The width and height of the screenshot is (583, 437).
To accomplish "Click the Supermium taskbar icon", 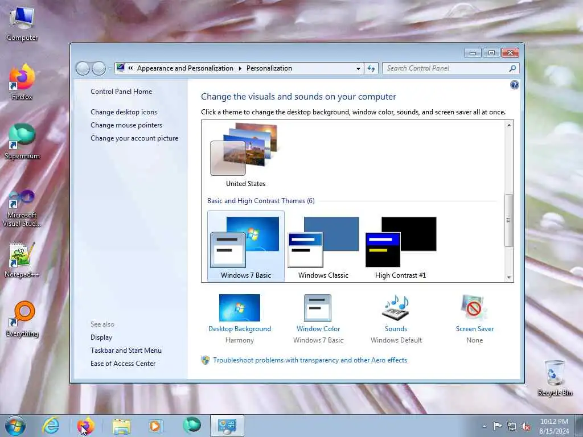I will pos(192,425).
